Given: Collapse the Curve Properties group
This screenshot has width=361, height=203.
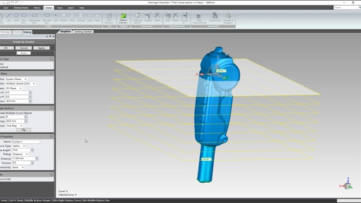Looking at the screenshot, I should (51, 137).
